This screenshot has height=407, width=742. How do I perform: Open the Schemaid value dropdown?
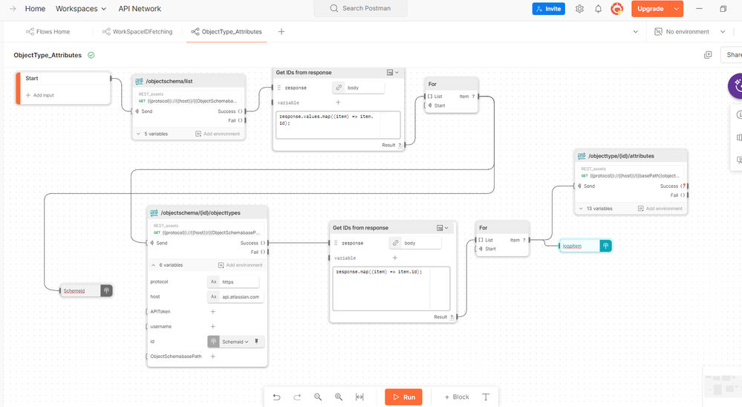coord(235,342)
